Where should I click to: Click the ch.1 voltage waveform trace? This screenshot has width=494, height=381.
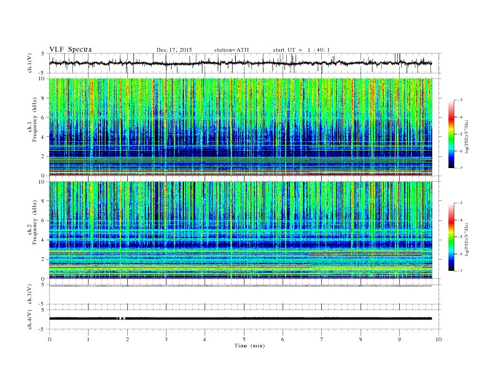click(240, 63)
